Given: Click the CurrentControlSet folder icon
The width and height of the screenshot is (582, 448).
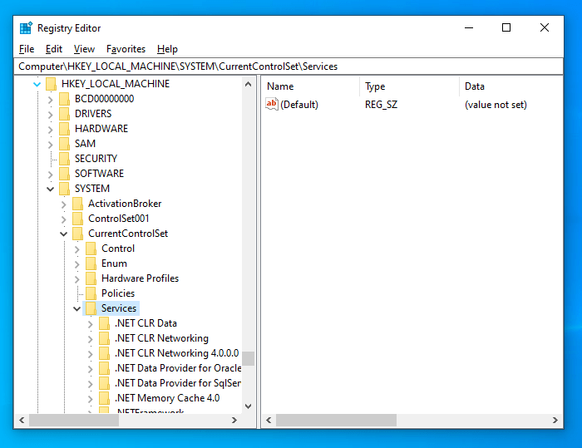Looking at the screenshot, I should (77, 234).
